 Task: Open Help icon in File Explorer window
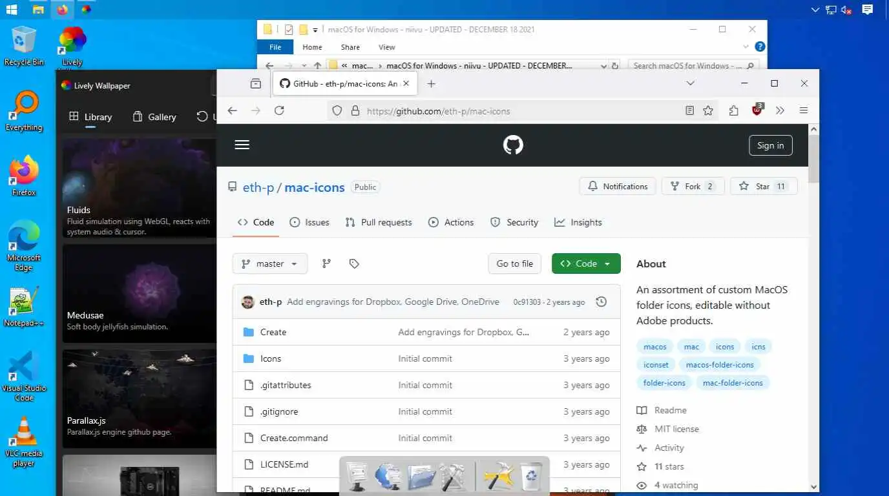pos(760,46)
